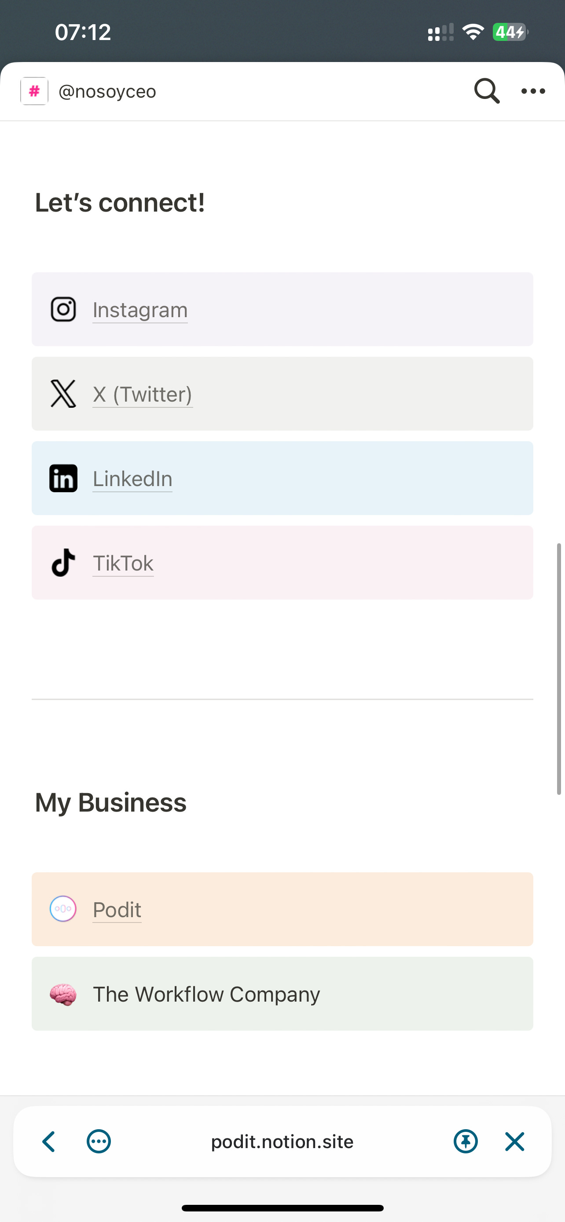Go back with the browser chevron
This screenshot has height=1222, width=565.
(49, 1142)
